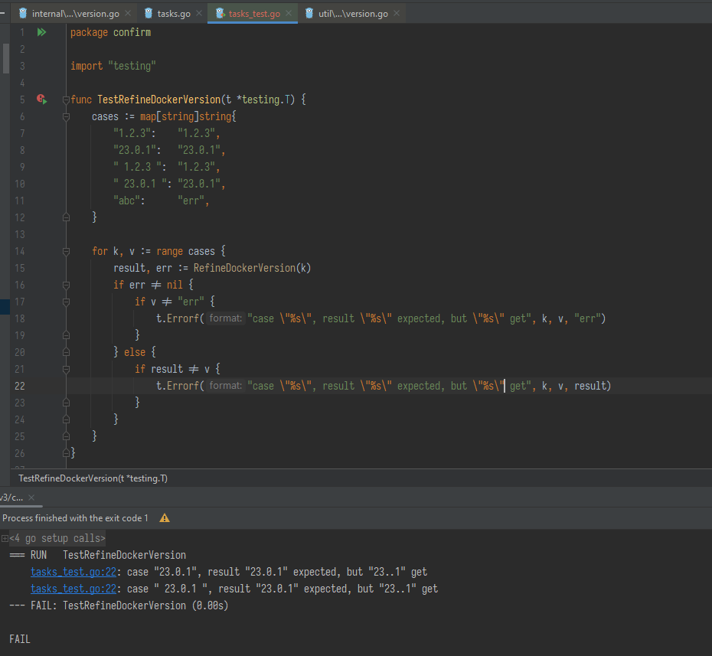Open the second tasks_test.go:22 link in console
Screen dimensions: 712x656
73,588
